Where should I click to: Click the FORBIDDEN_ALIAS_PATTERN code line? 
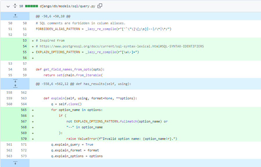[104, 29]
